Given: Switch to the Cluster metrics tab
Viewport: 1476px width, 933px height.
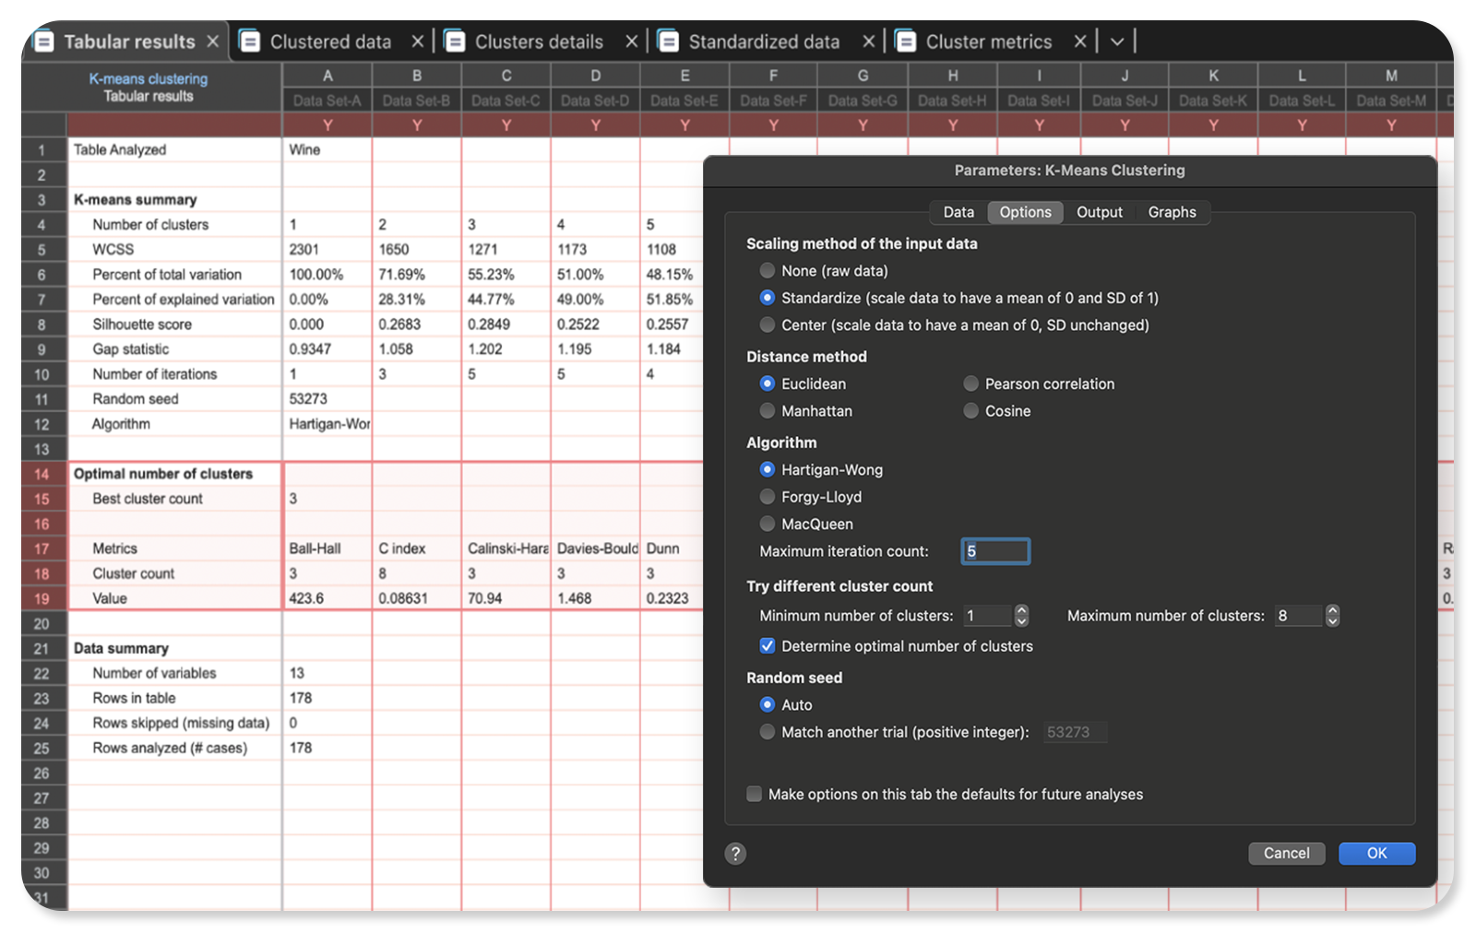Looking at the screenshot, I should (x=988, y=41).
